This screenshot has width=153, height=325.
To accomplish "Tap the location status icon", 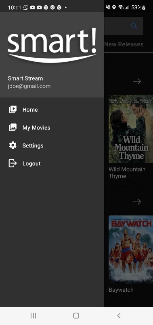I will click(x=114, y=7).
